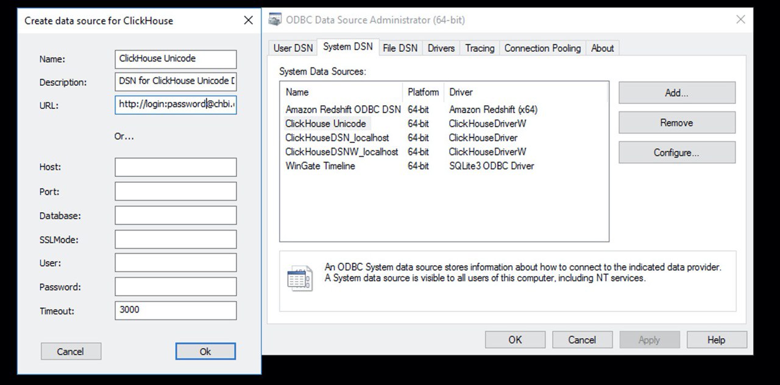780x385 pixels.
Task: Confirm with OK in ODBC Administrator
Action: [x=516, y=340]
